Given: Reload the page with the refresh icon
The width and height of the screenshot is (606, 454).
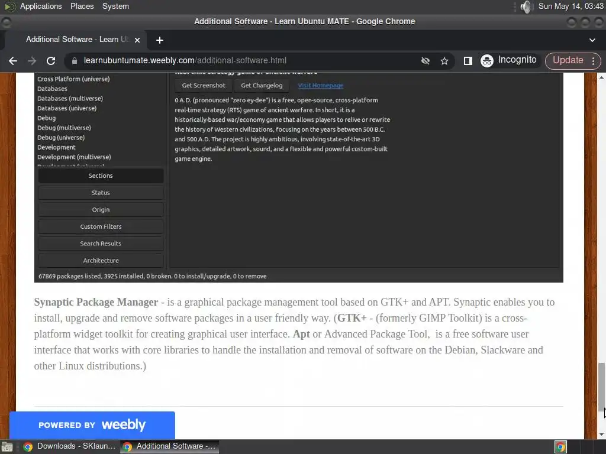Looking at the screenshot, I should (51, 61).
